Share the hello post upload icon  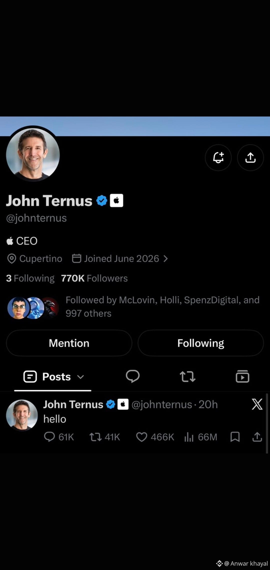pos(257,437)
